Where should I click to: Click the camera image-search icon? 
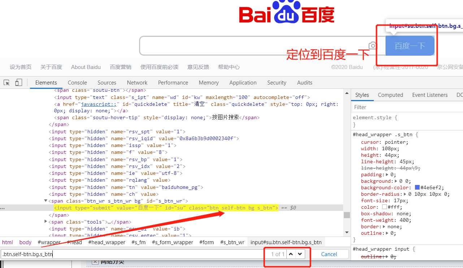click(373, 46)
